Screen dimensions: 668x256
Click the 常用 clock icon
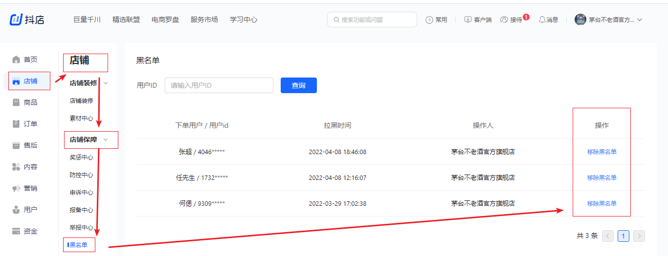429,20
